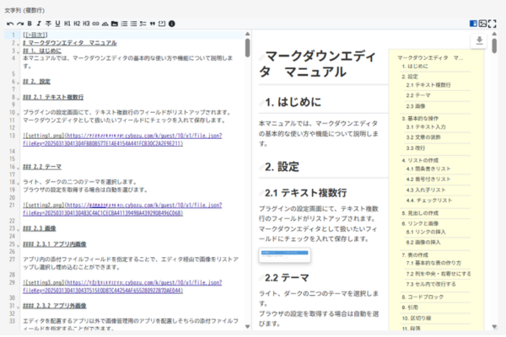The image size is (506, 337).
Task: Open TOC entry '10. 区切り線'
Action: (x=417, y=318)
